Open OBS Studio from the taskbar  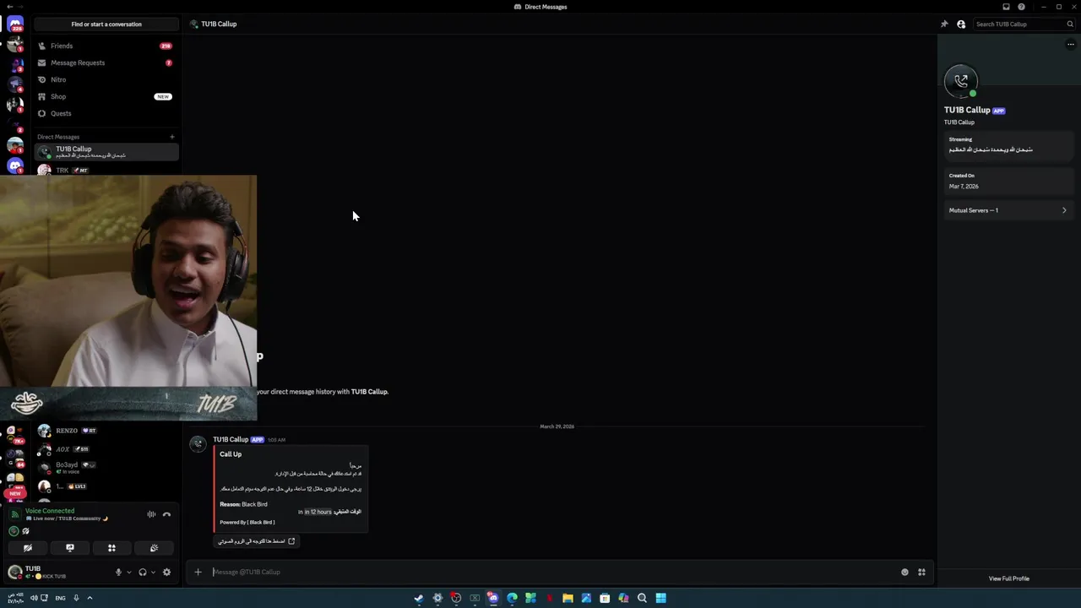coord(456,598)
